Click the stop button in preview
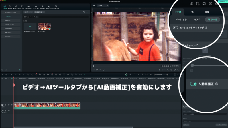 (x=103, y=70)
